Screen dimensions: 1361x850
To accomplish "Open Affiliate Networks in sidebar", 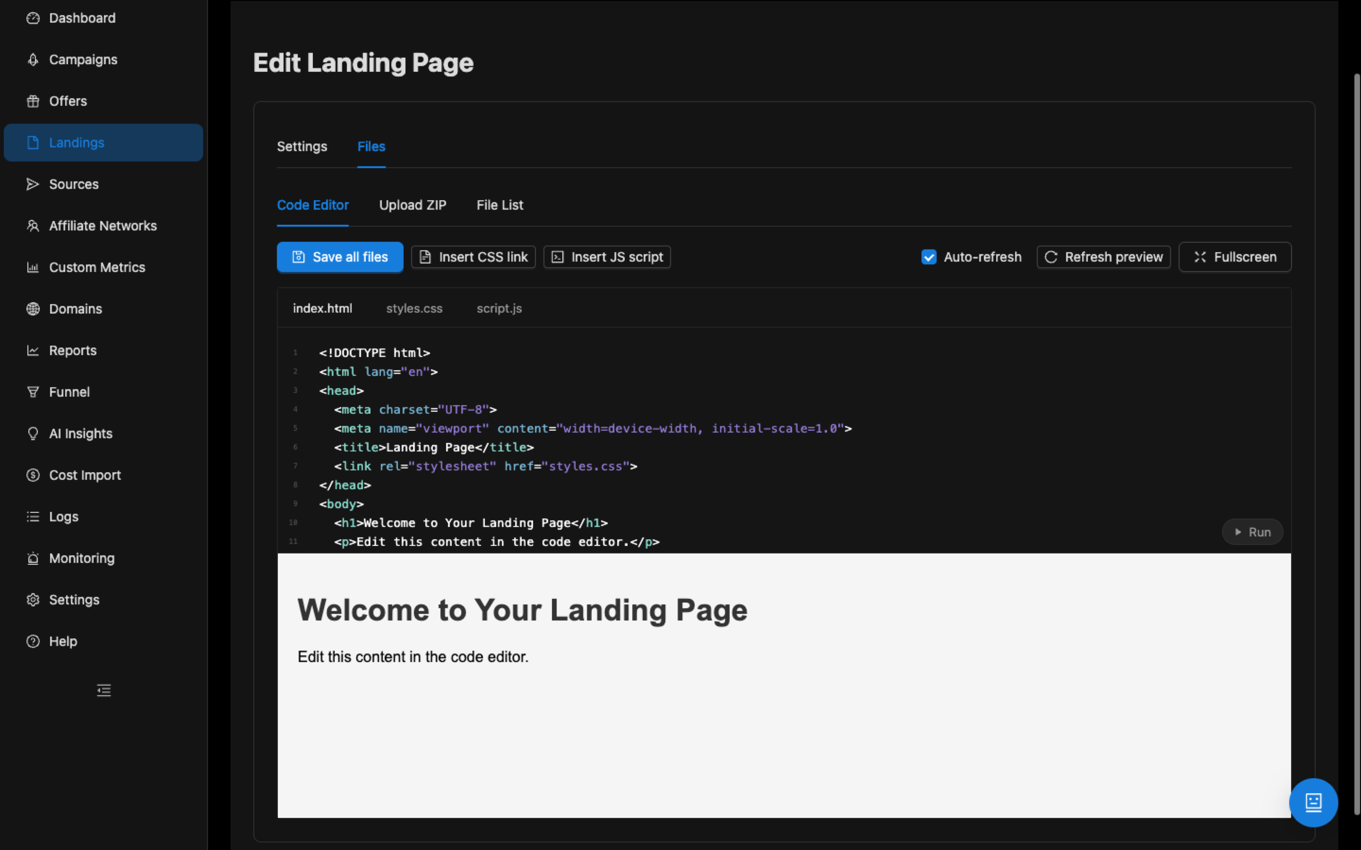I will pyautogui.click(x=103, y=226).
